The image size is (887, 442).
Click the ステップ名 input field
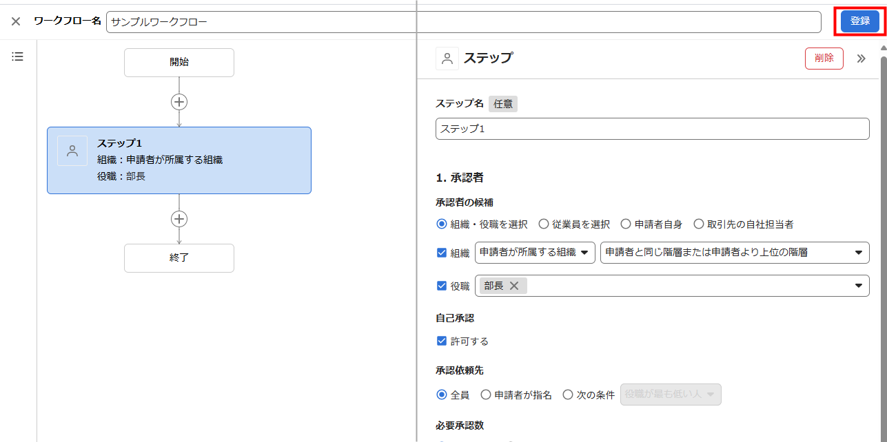tap(652, 129)
